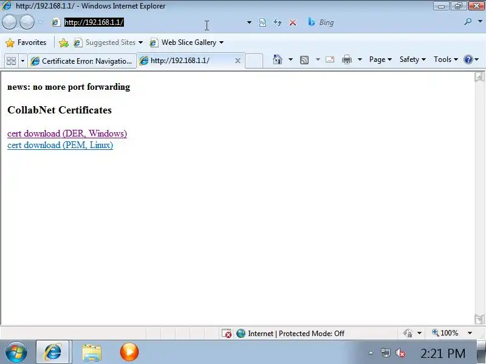Click Add to Favorites Bar star icon
The width and height of the screenshot is (486, 364).
[64, 42]
